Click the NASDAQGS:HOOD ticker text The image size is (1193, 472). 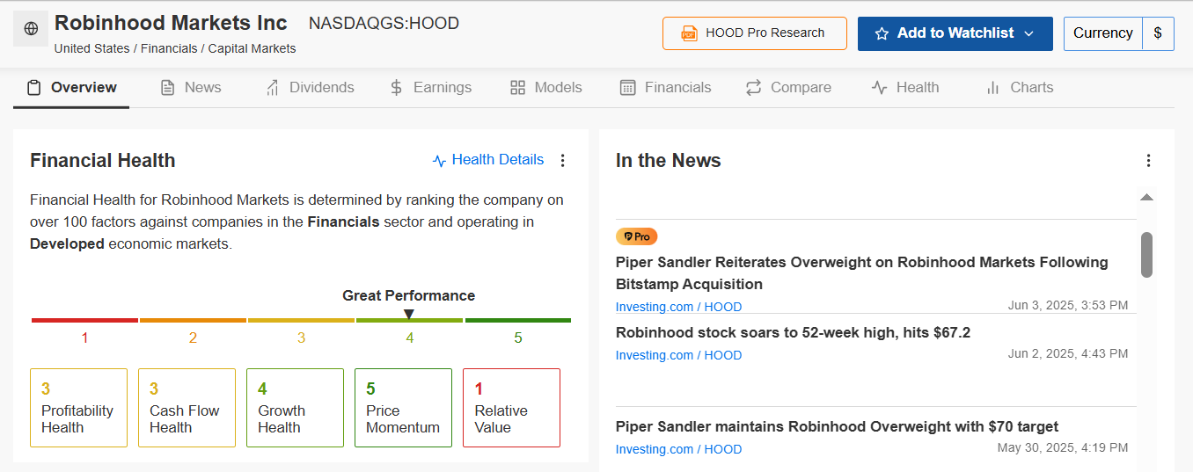coord(384,24)
